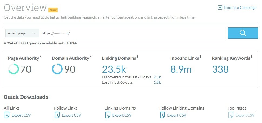Viewport: 262px width, 123px height.
Task: Click the 2.1k discovered domains link
Action: click(157, 77)
